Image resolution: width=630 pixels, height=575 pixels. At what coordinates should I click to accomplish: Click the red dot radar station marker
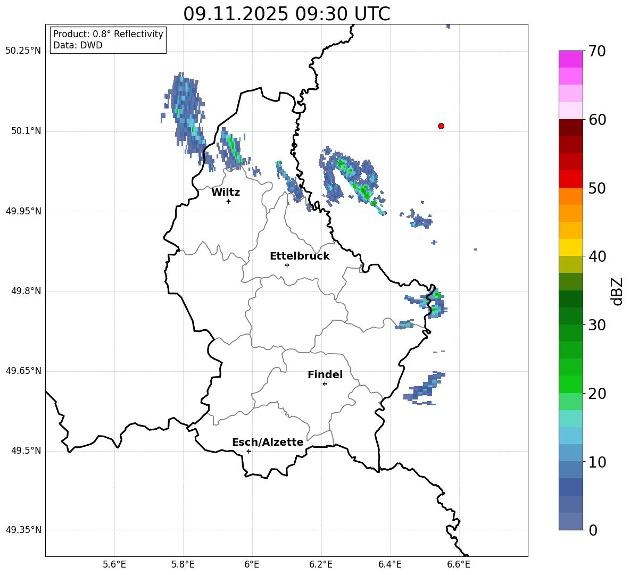[441, 126]
